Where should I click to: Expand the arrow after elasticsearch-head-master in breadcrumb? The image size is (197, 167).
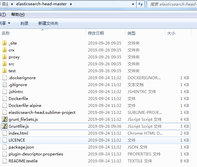[71, 4]
